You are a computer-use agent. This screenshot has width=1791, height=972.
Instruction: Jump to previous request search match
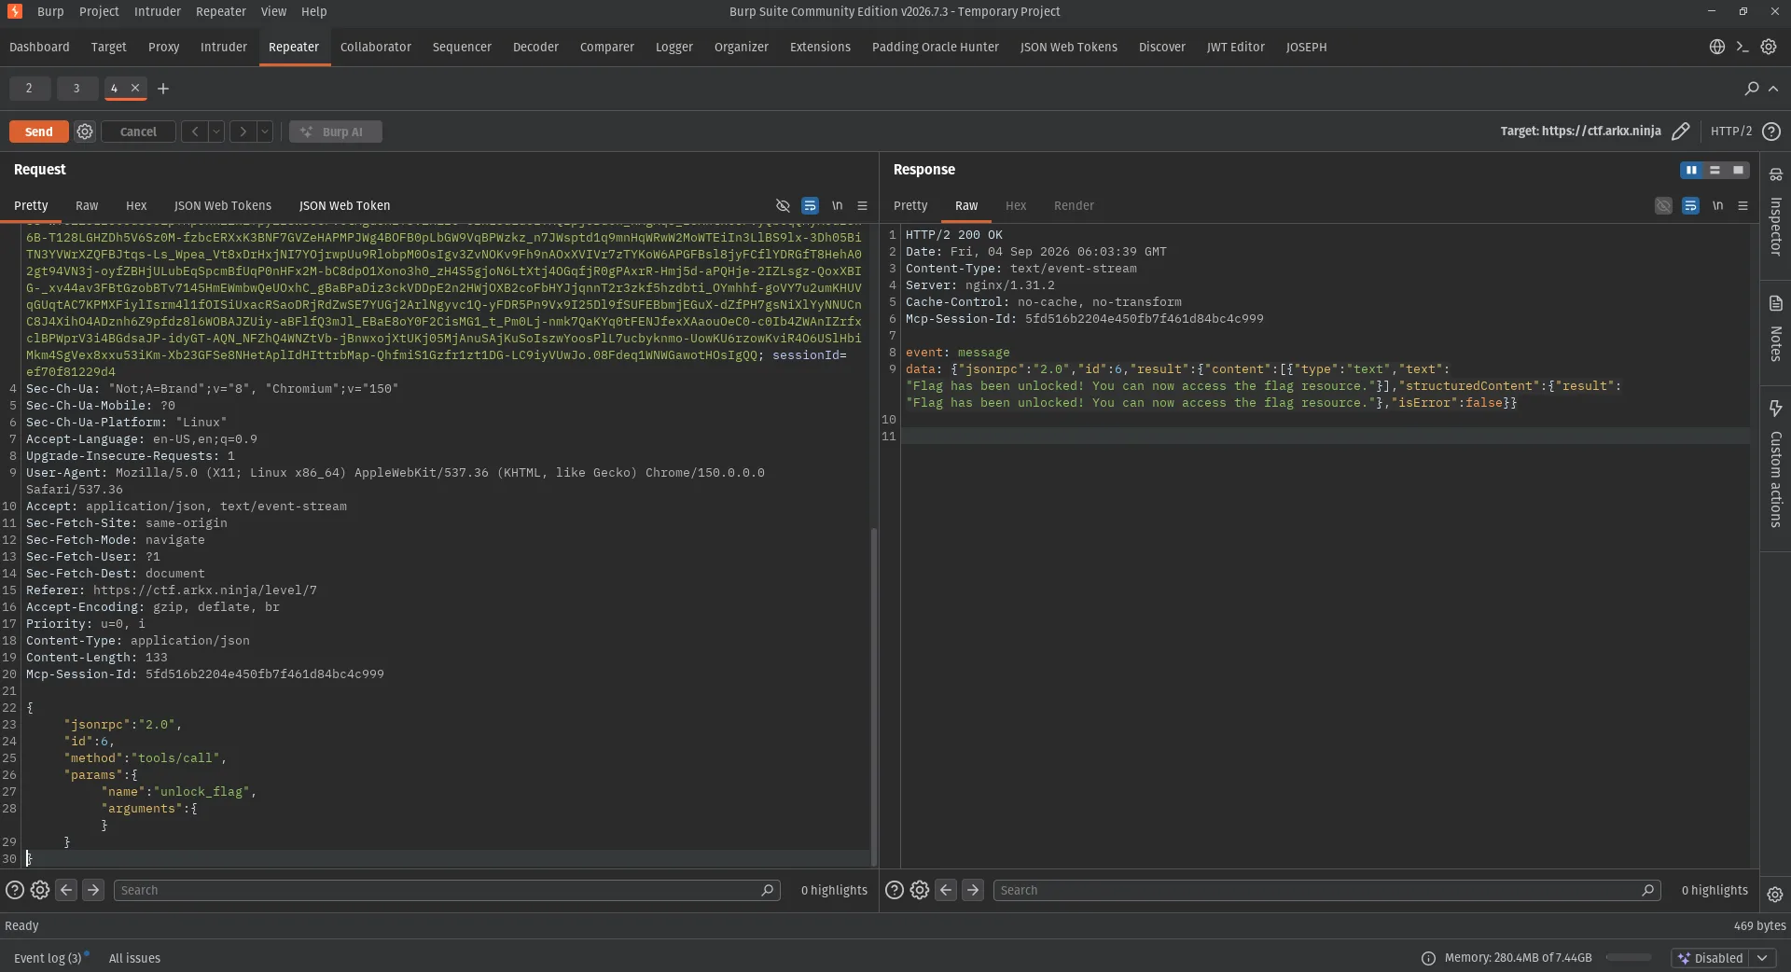tap(66, 890)
